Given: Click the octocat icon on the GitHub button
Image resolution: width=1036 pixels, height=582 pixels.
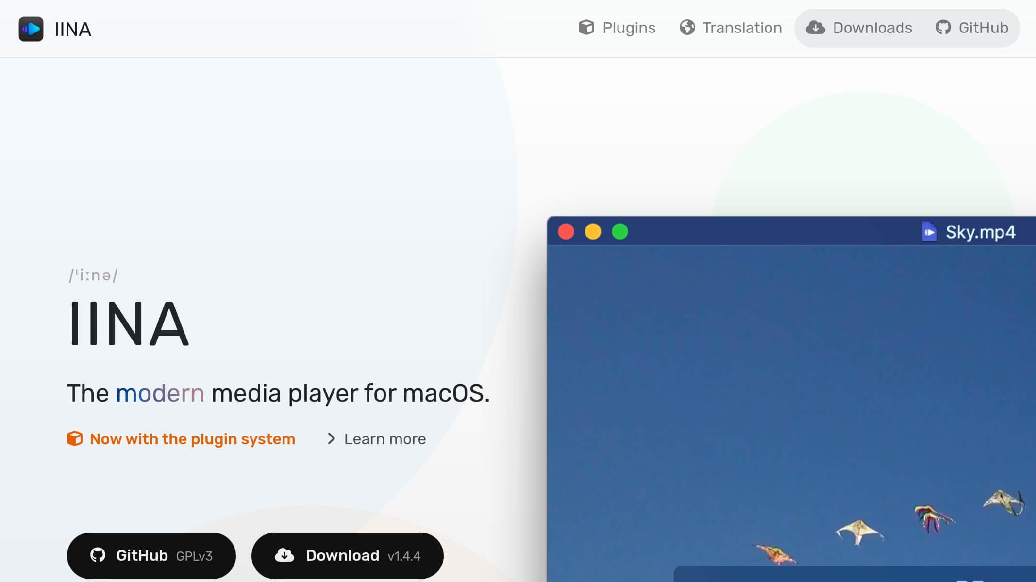Looking at the screenshot, I should pos(98,555).
